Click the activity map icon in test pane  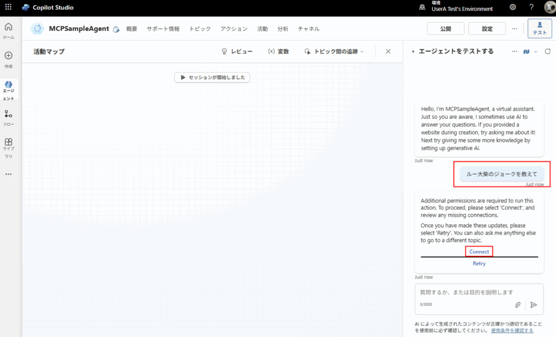click(526, 51)
